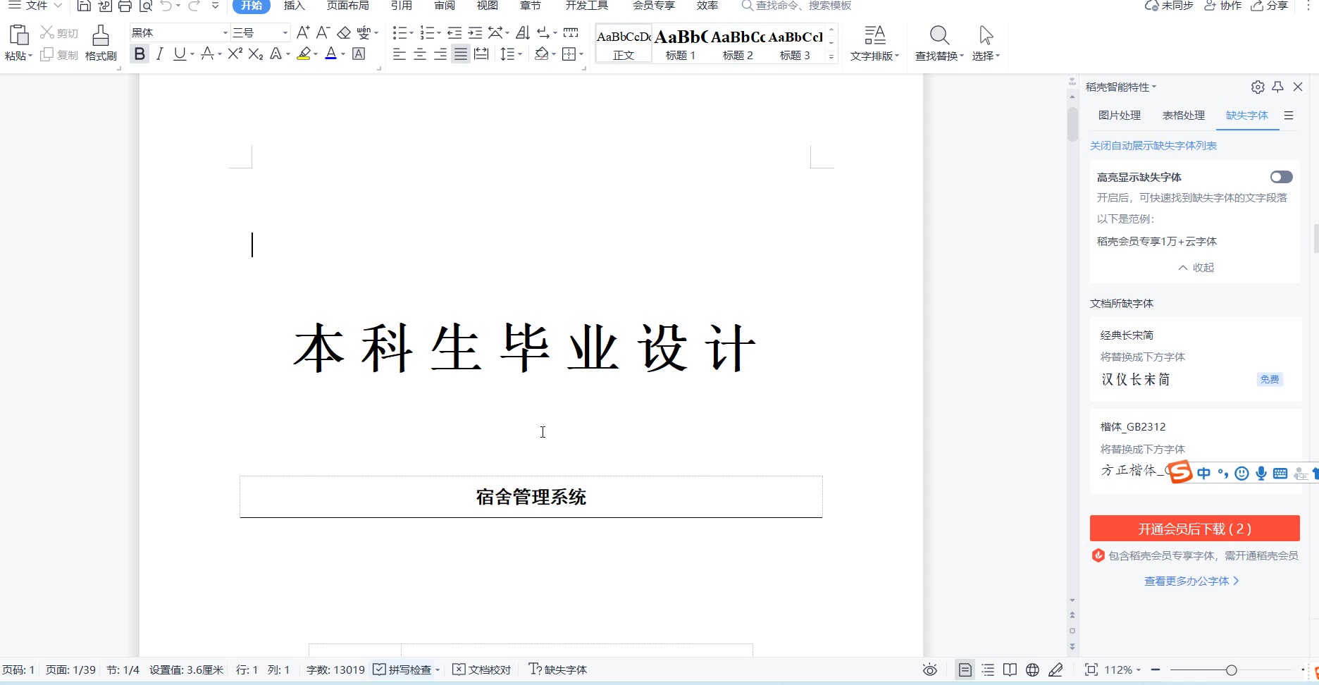The width and height of the screenshot is (1319, 685).
Task: Open the zoom percentage dropdown
Action: coord(1122,669)
